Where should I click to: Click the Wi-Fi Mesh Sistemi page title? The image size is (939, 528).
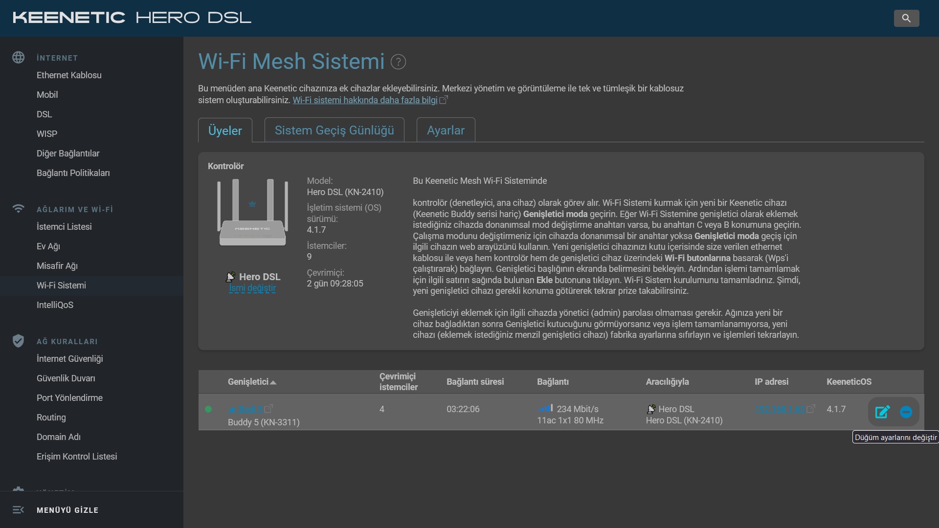coord(291,62)
